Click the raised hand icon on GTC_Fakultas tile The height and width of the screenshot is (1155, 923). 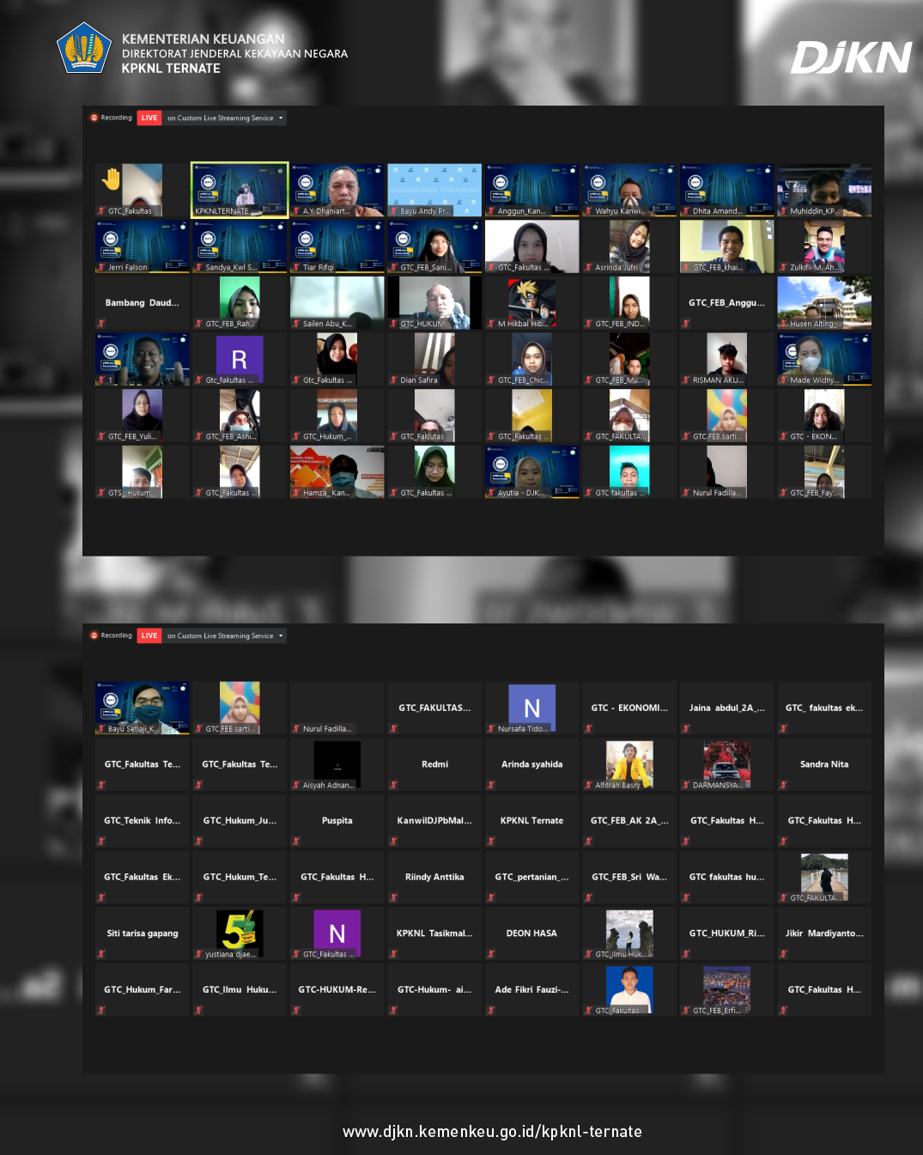pos(112,179)
